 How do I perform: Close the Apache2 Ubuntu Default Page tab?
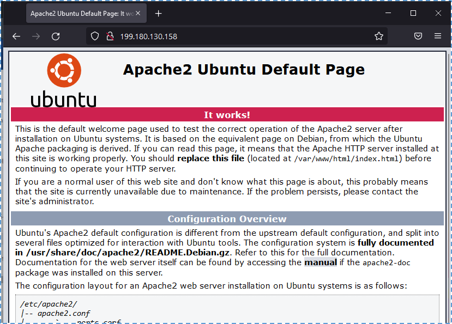(138, 13)
